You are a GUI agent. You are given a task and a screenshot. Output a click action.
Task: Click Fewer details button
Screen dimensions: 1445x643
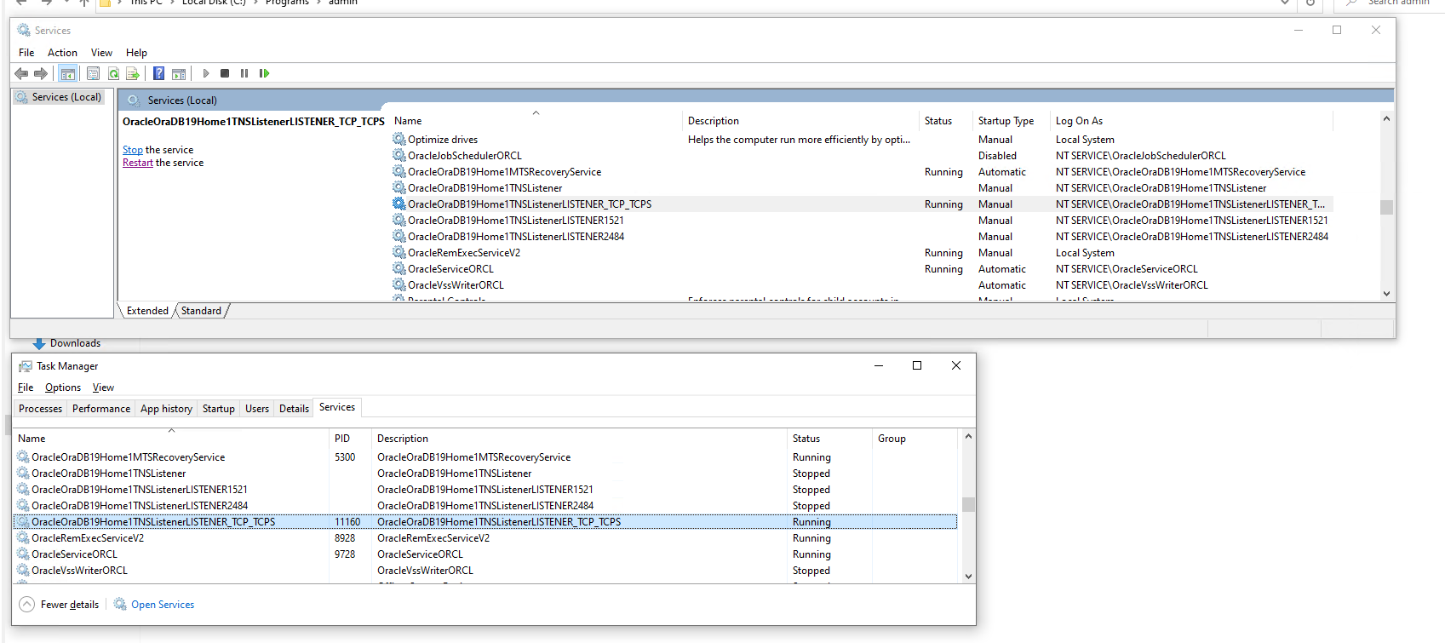(59, 605)
